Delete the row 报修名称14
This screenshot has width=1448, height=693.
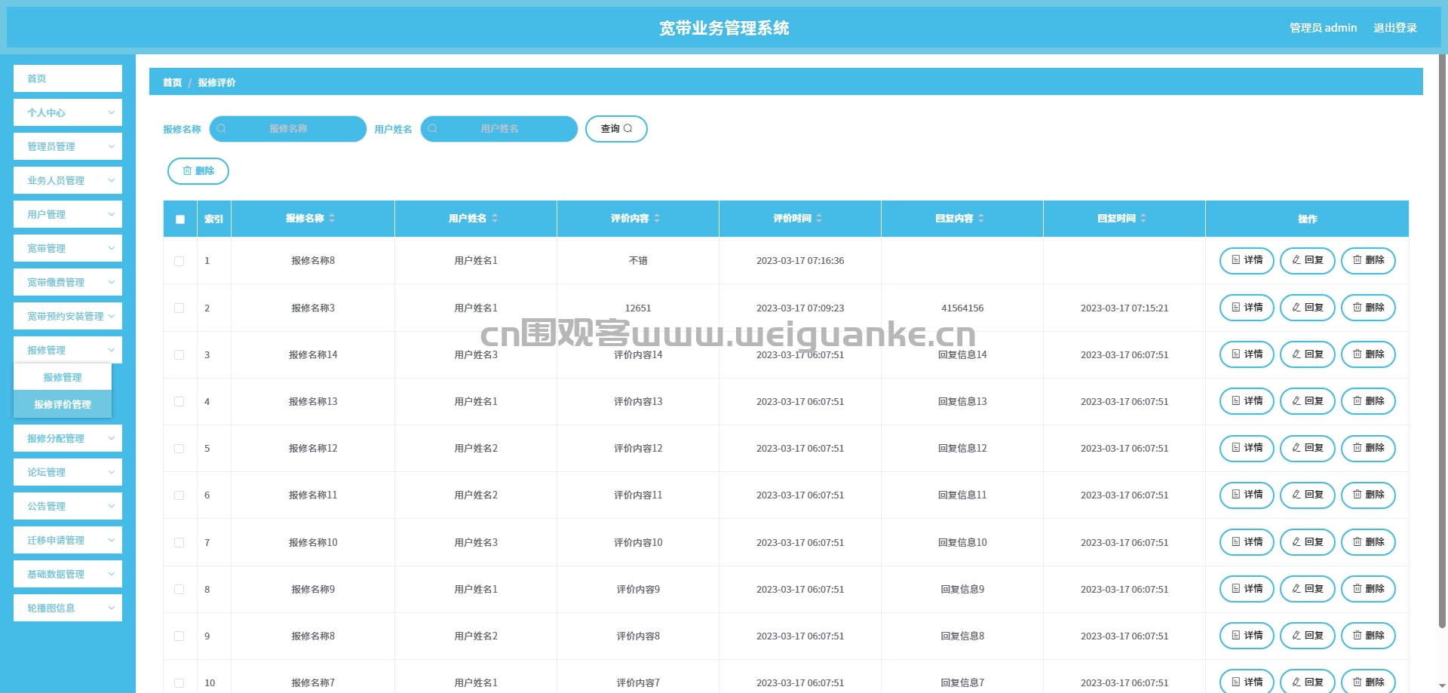coord(1368,354)
